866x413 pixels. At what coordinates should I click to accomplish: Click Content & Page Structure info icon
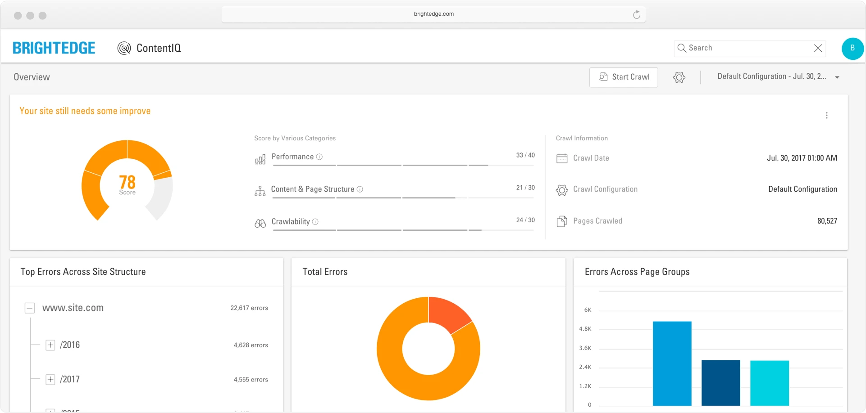360,189
